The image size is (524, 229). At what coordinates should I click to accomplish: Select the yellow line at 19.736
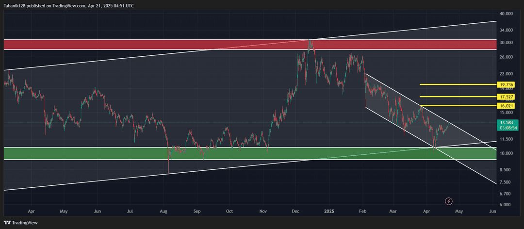point(458,84)
